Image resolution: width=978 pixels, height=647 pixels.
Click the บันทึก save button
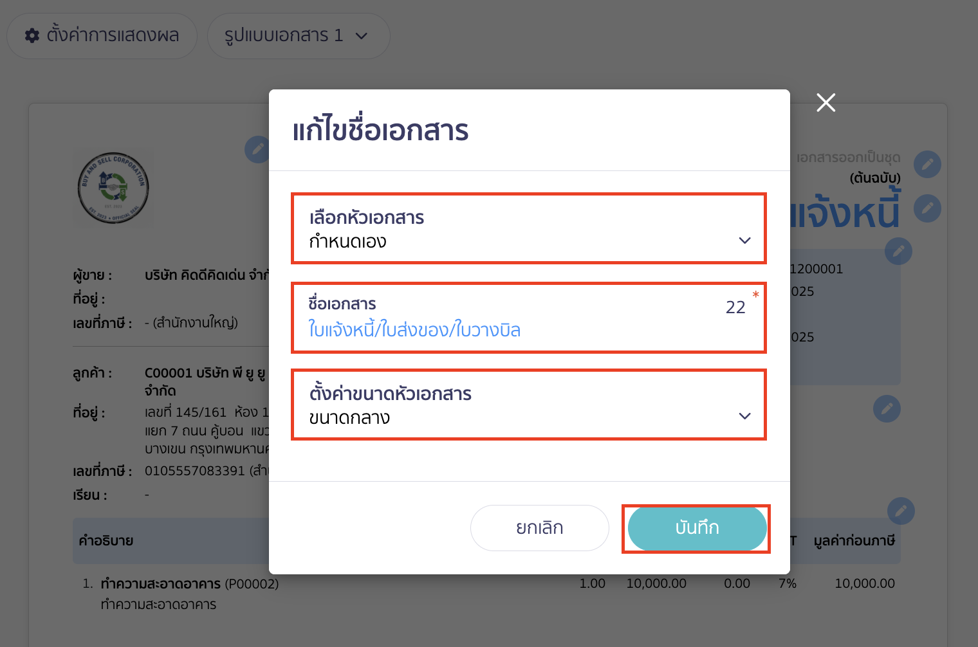(696, 528)
